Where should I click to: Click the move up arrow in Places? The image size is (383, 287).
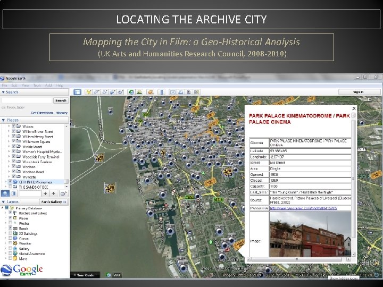coord(45,193)
